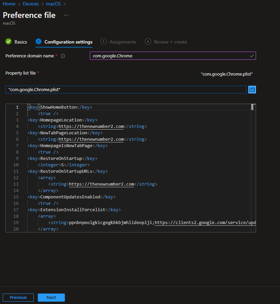Screen dimensions: 280x304
Task: Click the NewTabPageLocation key text
Action: (x=63, y=133)
